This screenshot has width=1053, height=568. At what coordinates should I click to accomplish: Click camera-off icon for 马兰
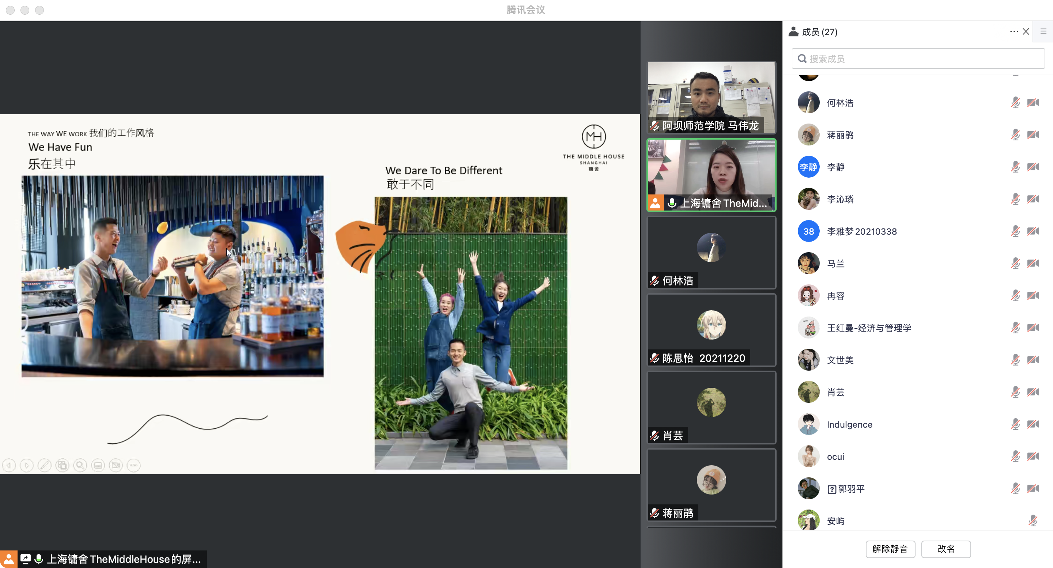point(1033,263)
